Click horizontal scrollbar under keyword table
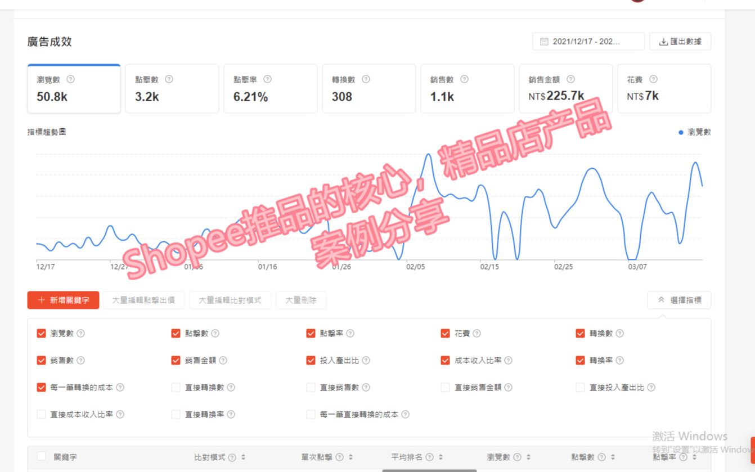The height and width of the screenshot is (472, 755). 429,470
